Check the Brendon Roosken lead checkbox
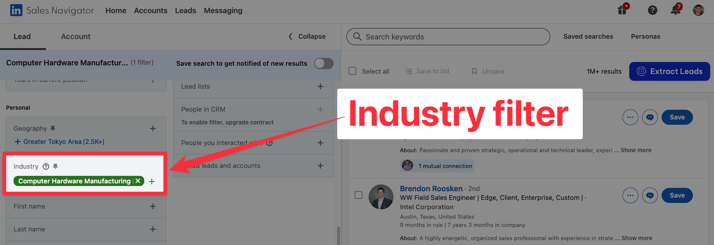This screenshot has height=245, width=714. [359, 195]
